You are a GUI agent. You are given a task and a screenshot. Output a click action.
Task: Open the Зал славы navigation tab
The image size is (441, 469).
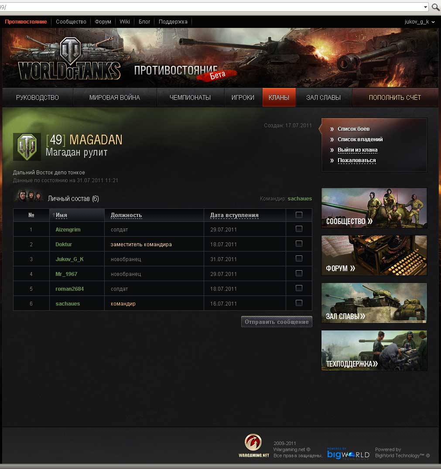click(323, 98)
